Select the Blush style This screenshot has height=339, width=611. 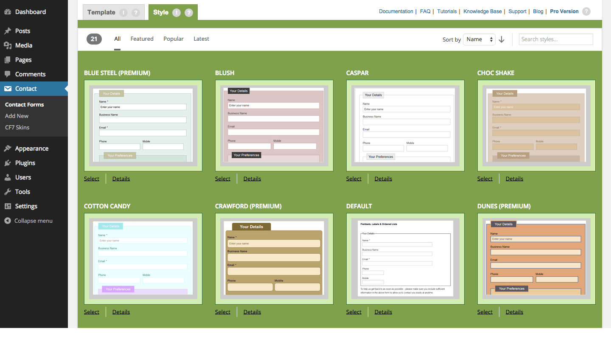[x=222, y=179]
